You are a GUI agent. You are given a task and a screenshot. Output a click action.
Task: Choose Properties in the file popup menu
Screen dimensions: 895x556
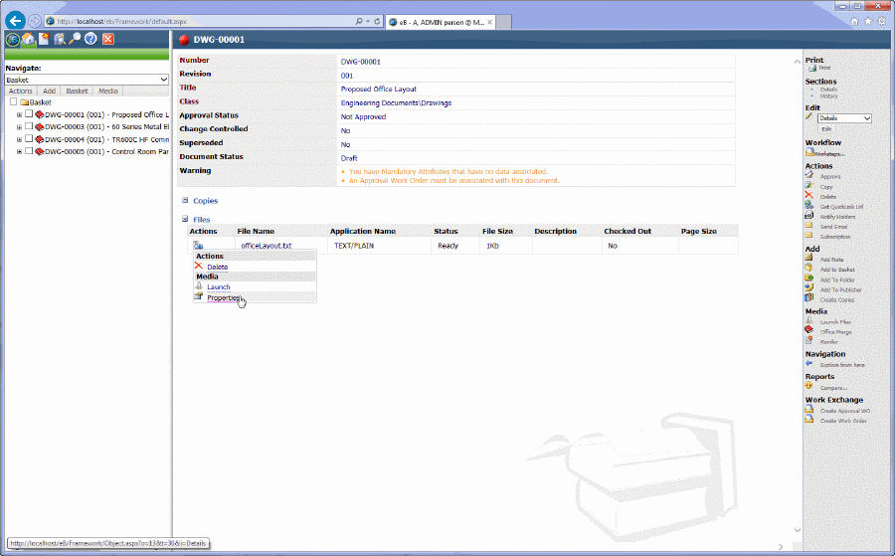(x=224, y=297)
